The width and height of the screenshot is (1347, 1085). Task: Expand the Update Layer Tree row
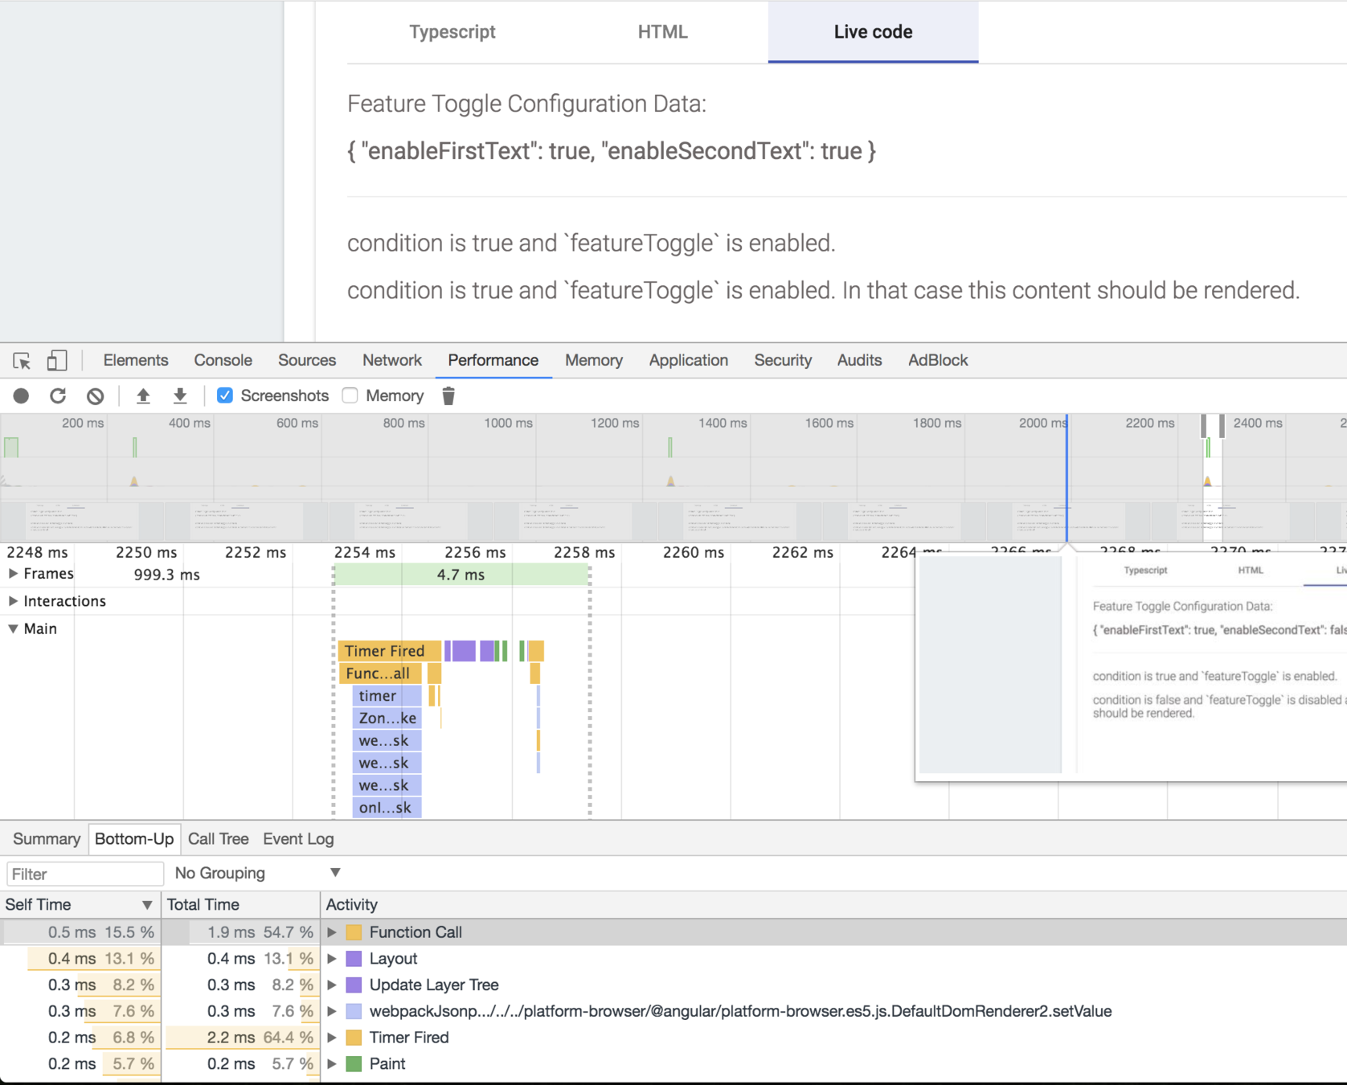pyautogui.click(x=332, y=985)
